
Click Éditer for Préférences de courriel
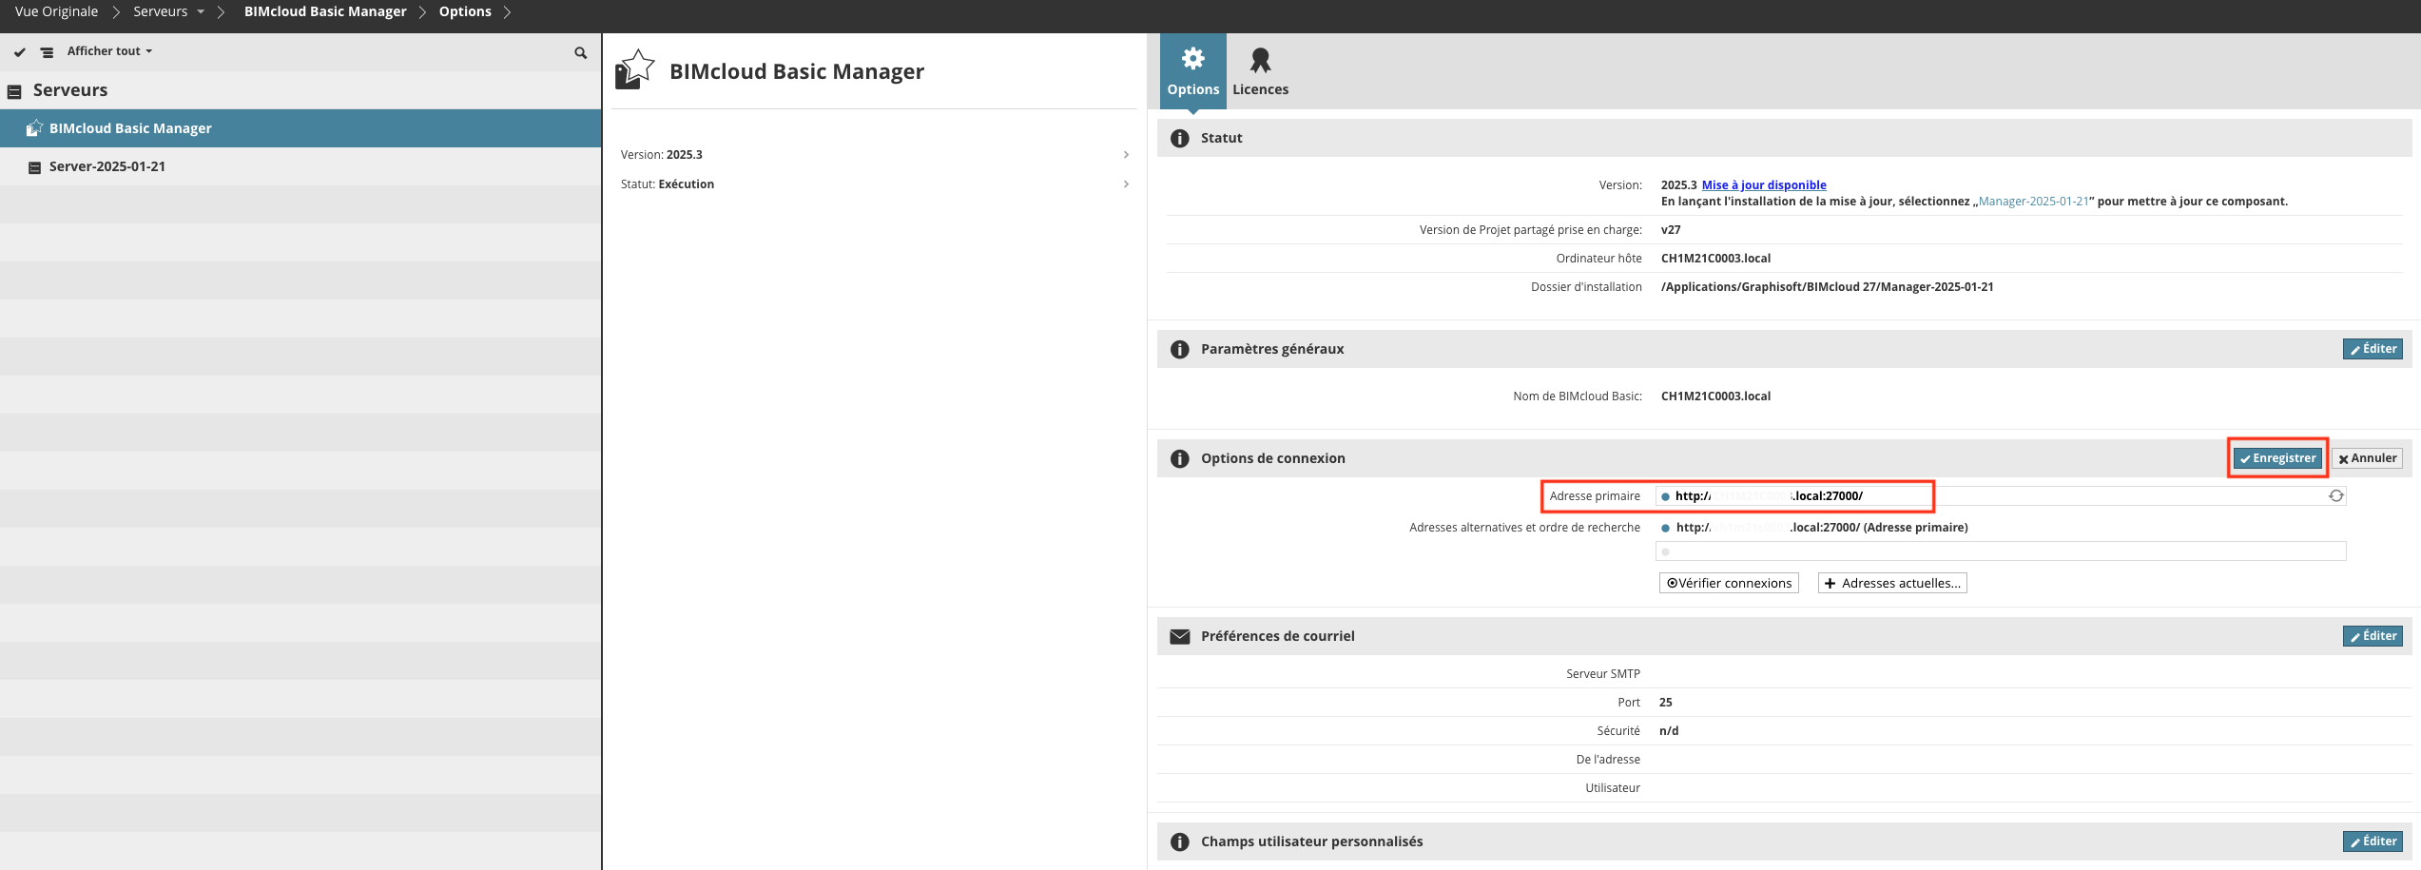point(2373,636)
